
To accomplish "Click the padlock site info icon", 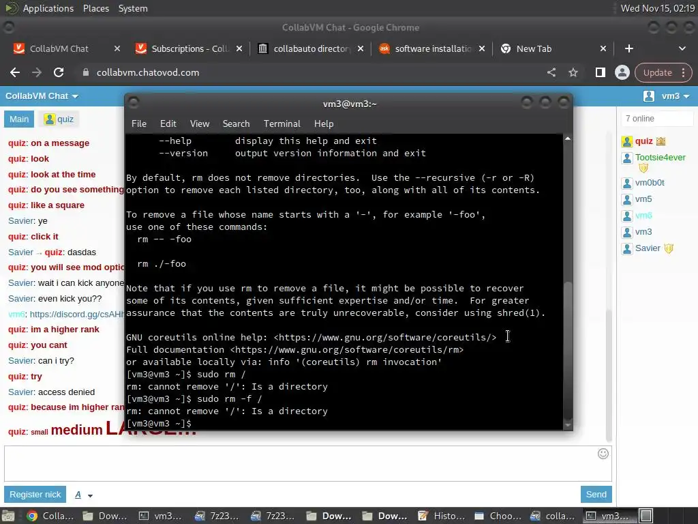I will (x=86, y=72).
